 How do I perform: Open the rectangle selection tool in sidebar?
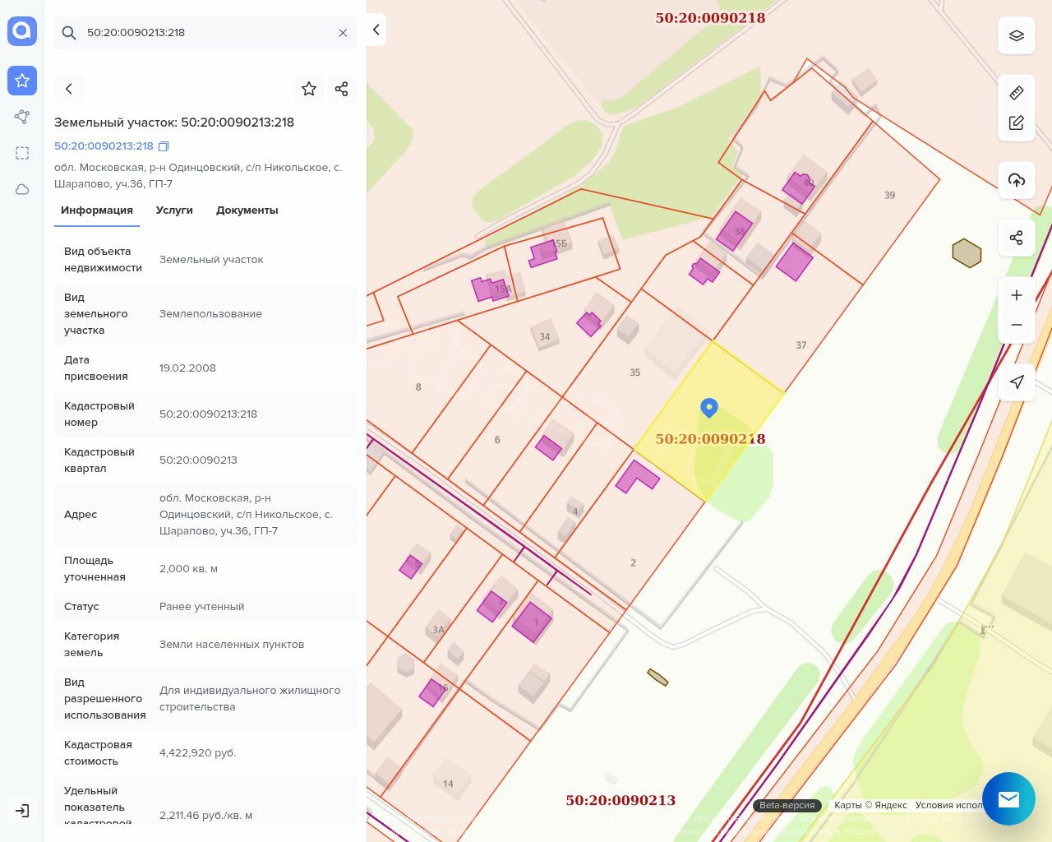(x=22, y=153)
